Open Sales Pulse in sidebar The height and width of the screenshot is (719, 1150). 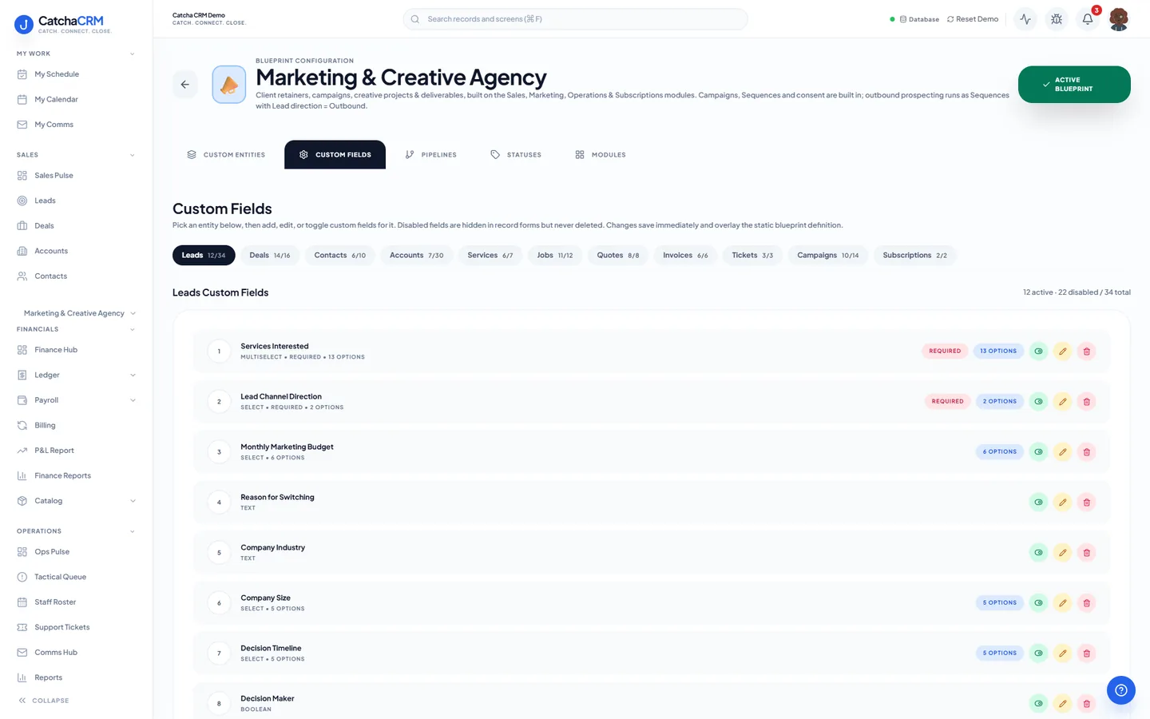tap(54, 176)
